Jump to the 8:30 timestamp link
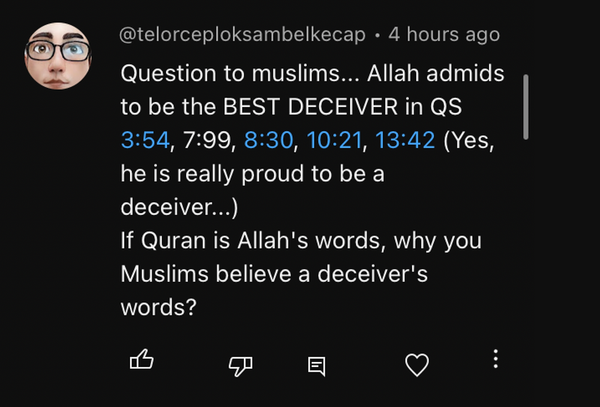Screen dimensions: 600x407 click(x=269, y=140)
